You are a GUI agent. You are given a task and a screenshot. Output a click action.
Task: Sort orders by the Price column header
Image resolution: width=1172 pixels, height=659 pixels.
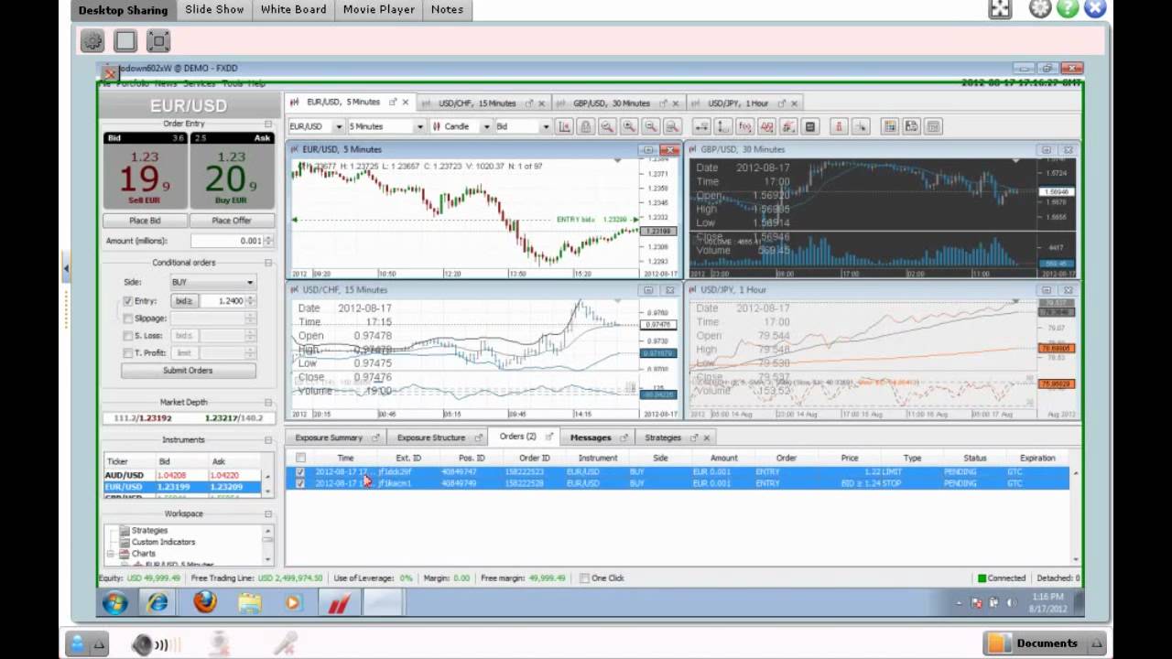[x=850, y=458]
